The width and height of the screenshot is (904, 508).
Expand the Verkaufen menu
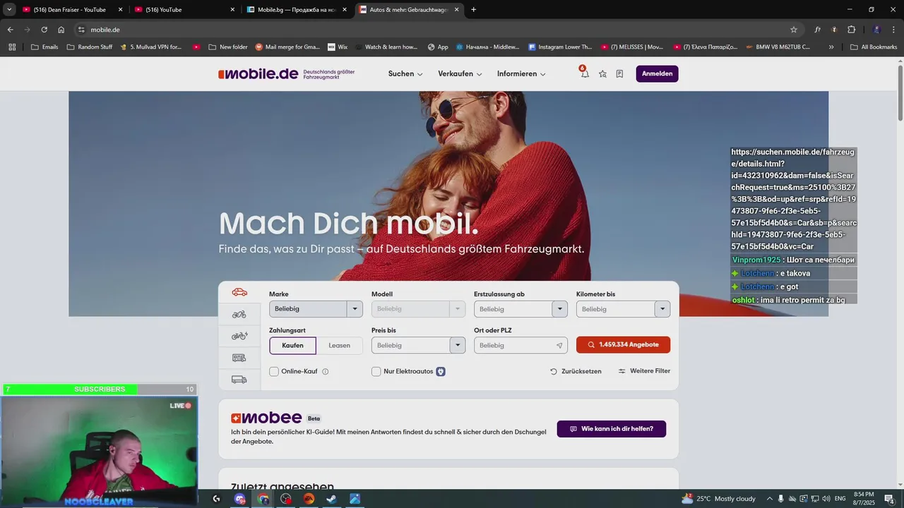pyautogui.click(x=460, y=73)
